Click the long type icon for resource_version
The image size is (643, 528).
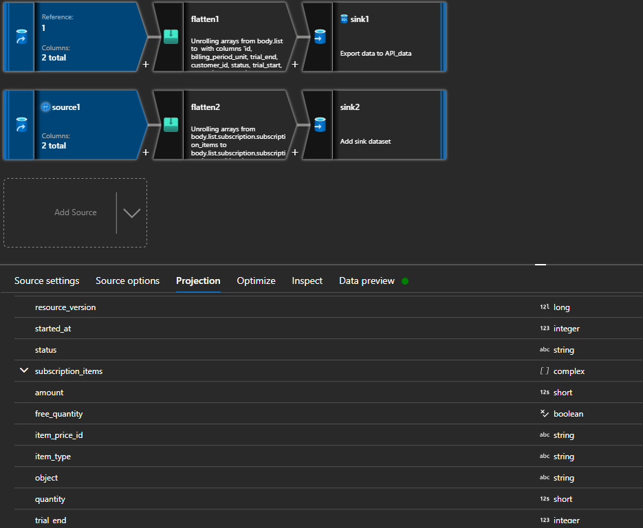click(x=545, y=307)
